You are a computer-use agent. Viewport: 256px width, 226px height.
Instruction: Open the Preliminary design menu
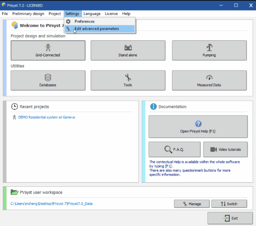[x=28, y=13]
